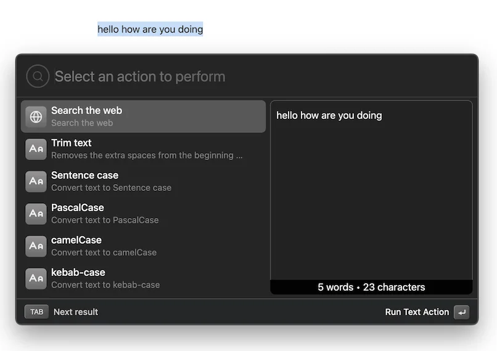Click the Aa icon beside kebab-case

pos(36,278)
